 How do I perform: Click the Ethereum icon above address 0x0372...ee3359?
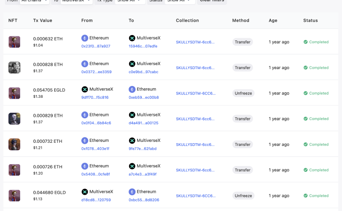tap(85, 64)
